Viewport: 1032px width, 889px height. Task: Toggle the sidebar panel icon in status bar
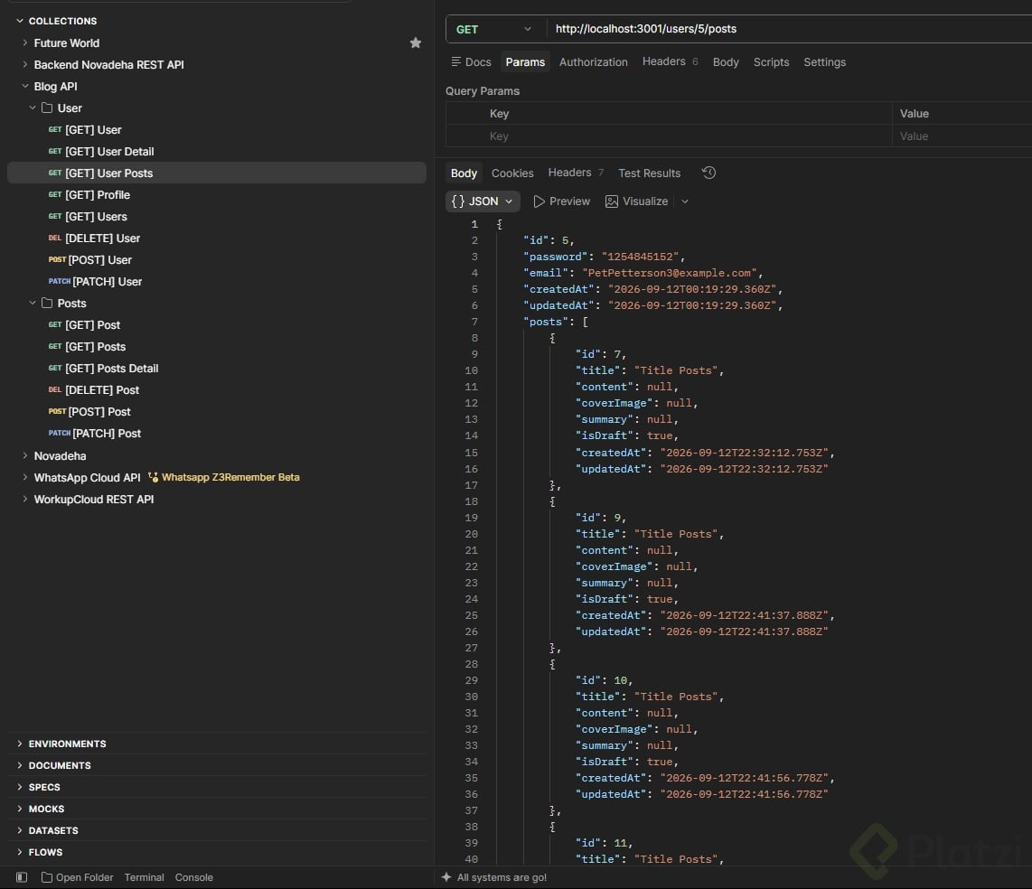coord(22,877)
